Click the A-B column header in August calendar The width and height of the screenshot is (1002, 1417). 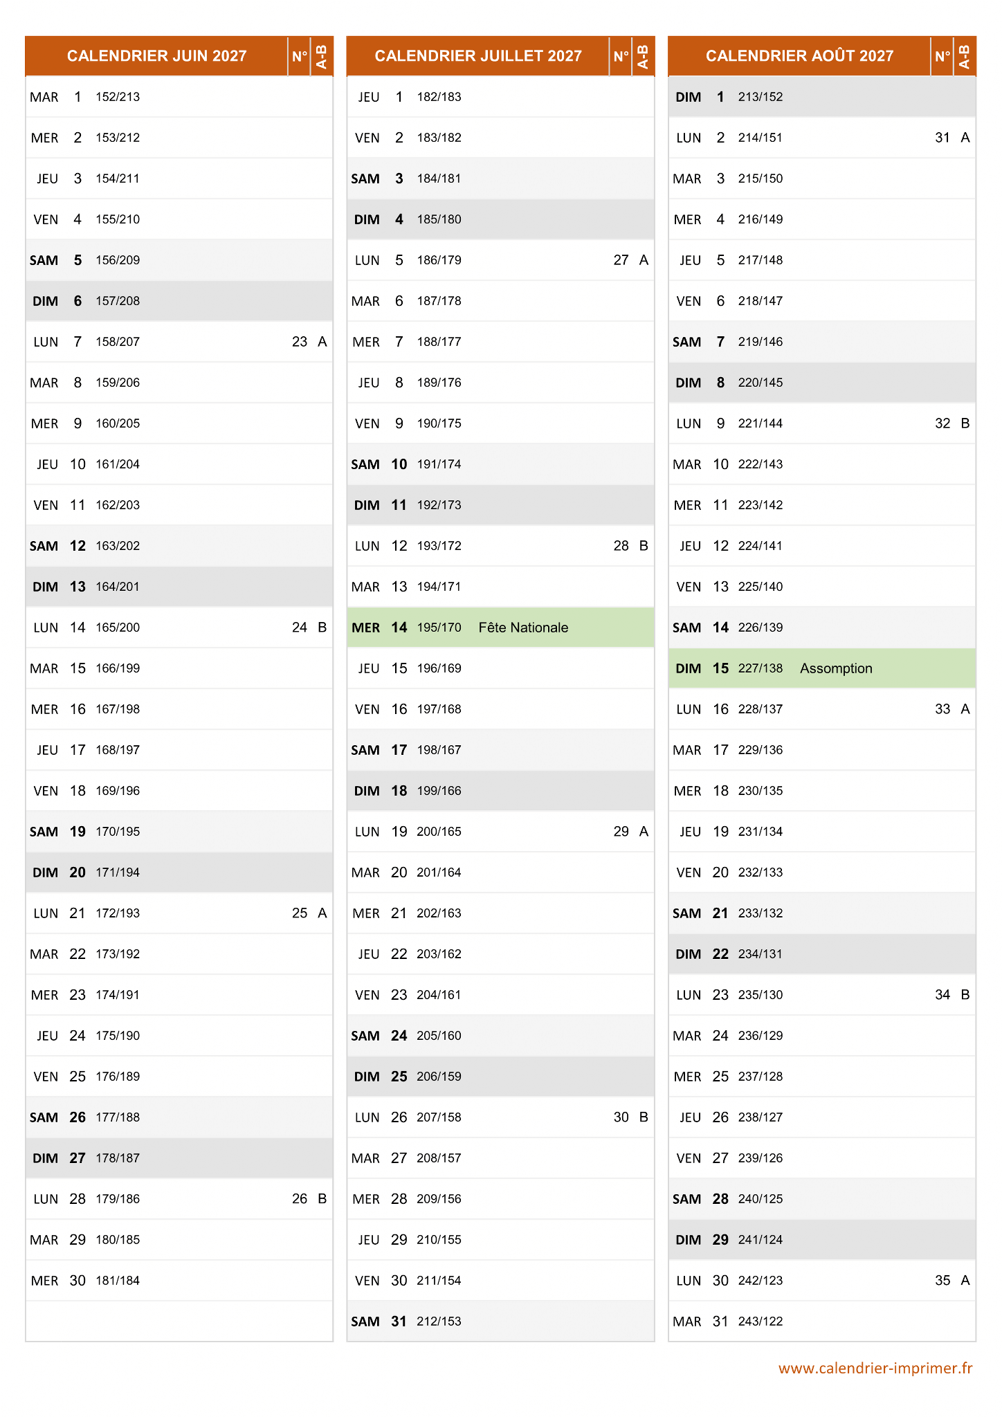965,57
